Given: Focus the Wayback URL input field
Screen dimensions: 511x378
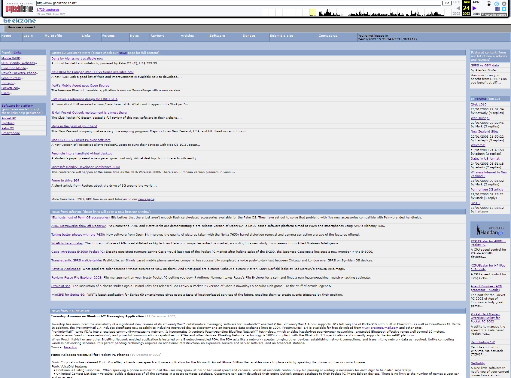Looking at the screenshot, I should [239, 3].
